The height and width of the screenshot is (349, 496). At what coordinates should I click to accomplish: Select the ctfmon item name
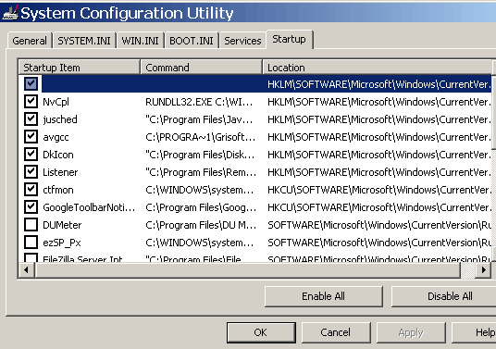(58, 190)
